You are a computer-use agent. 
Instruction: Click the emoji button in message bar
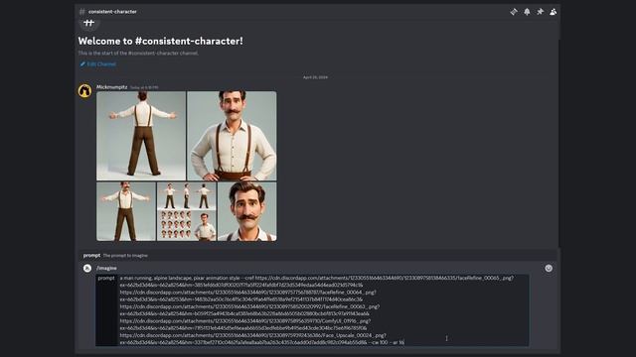(549, 268)
